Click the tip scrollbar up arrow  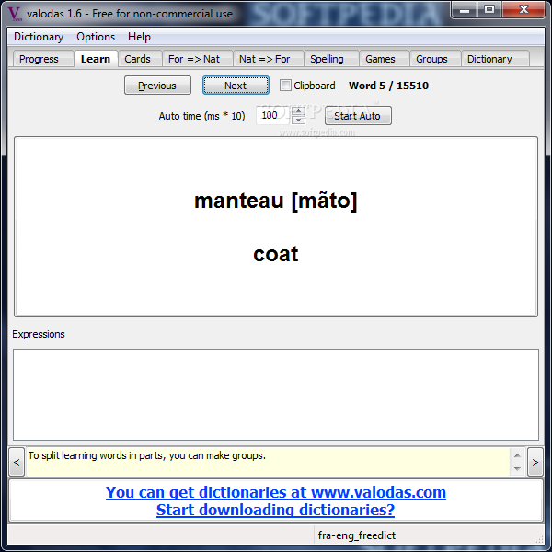[517, 455]
